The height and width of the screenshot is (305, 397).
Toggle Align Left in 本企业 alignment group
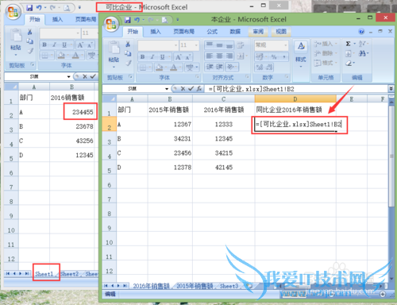210,56
